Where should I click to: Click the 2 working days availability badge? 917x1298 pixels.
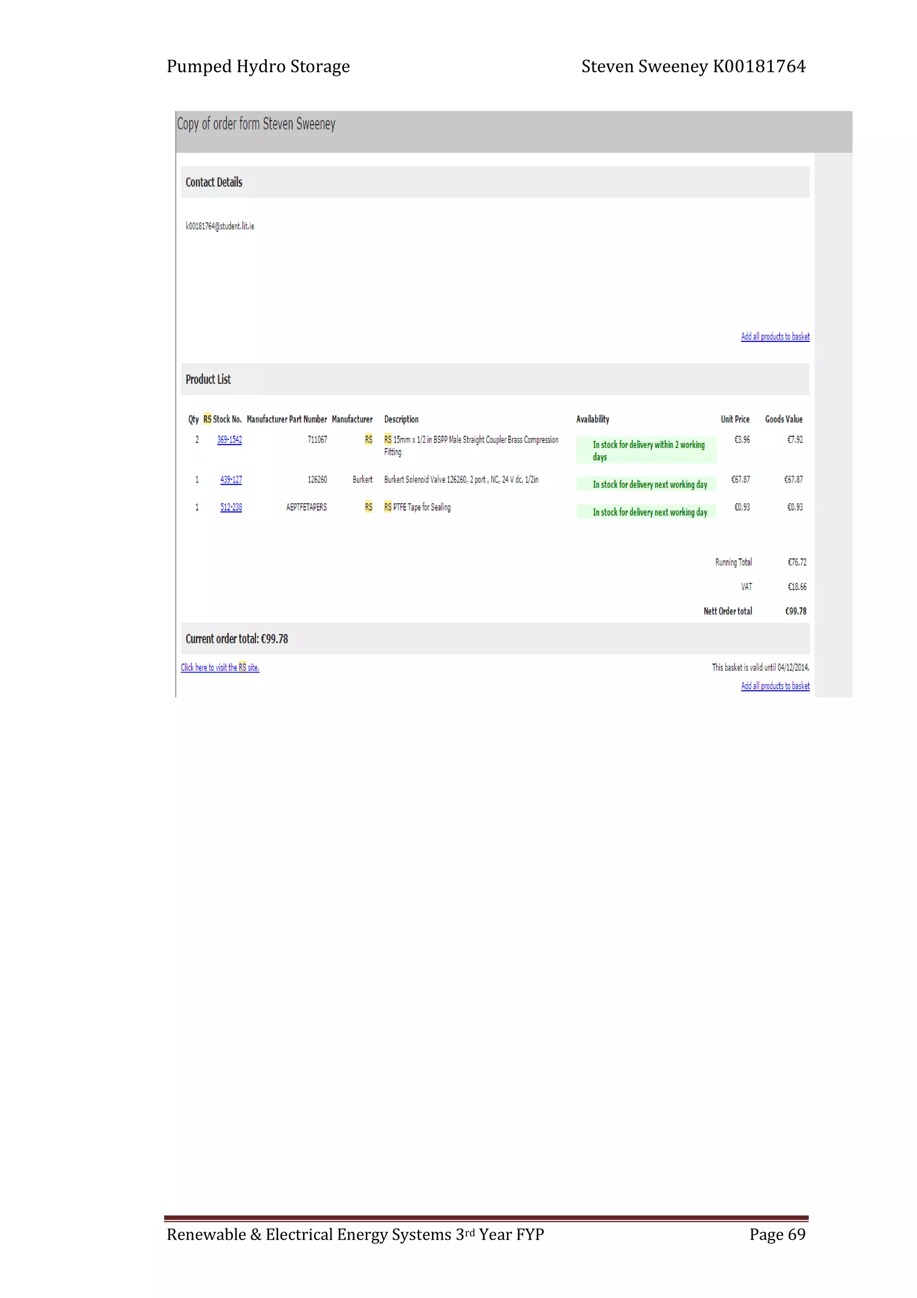tap(647, 451)
